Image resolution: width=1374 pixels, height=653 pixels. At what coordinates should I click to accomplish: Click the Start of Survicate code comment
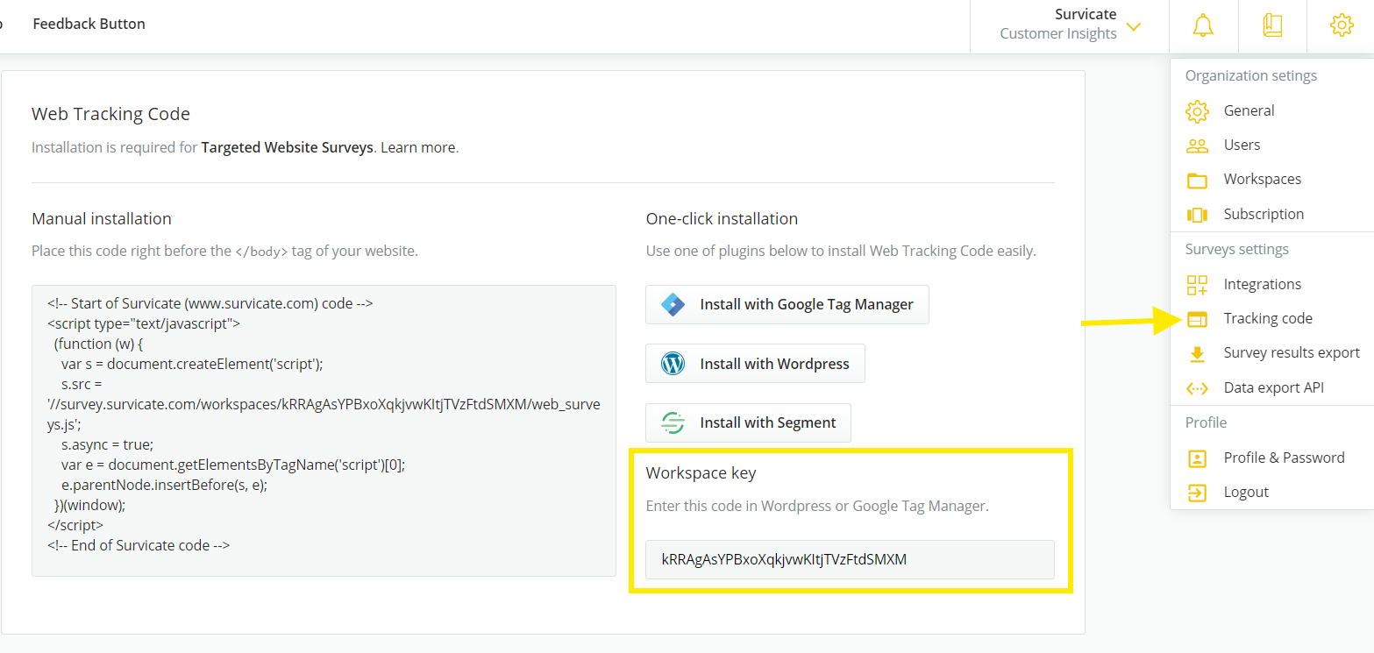210,304
